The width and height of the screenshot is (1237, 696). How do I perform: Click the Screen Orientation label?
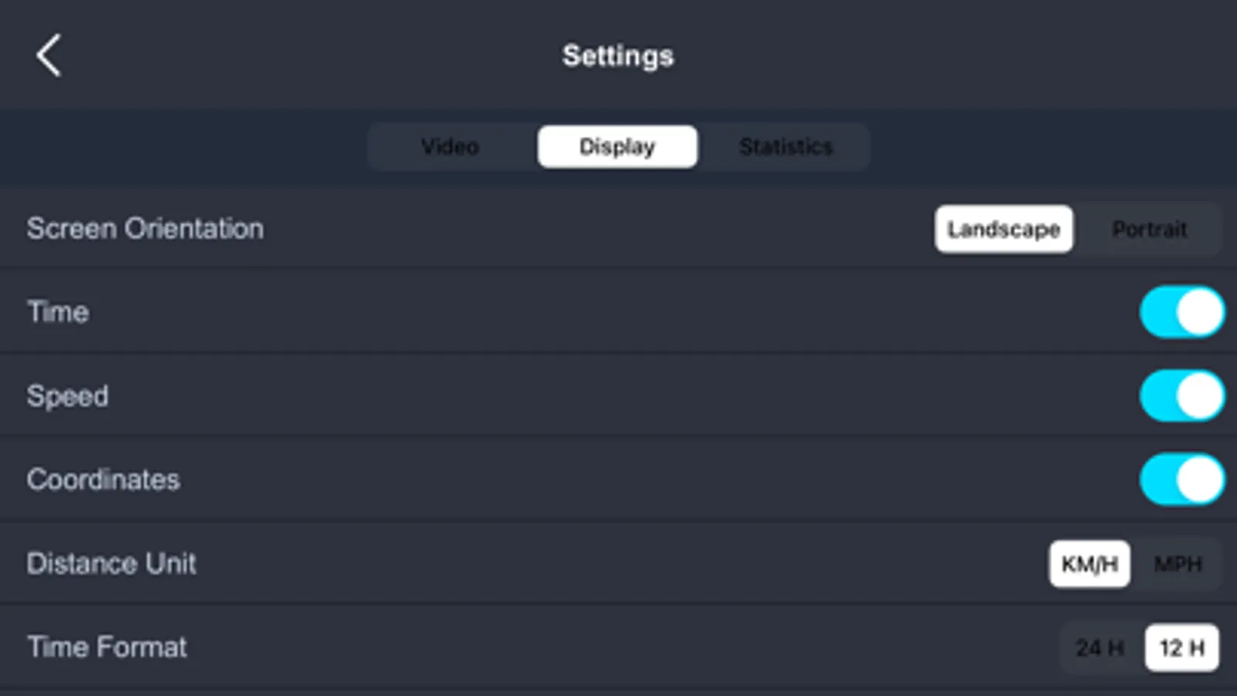(145, 228)
